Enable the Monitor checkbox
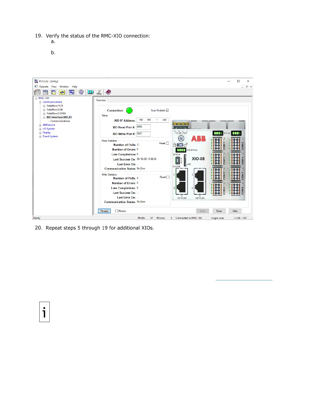Screen dimensions: 312x404 [116, 211]
